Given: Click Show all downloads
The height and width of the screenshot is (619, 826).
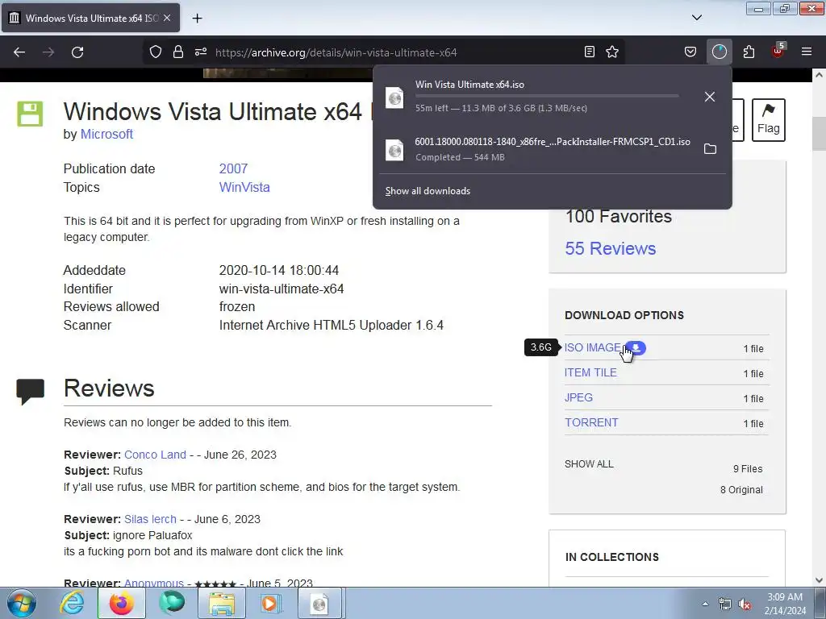Looking at the screenshot, I should [428, 191].
